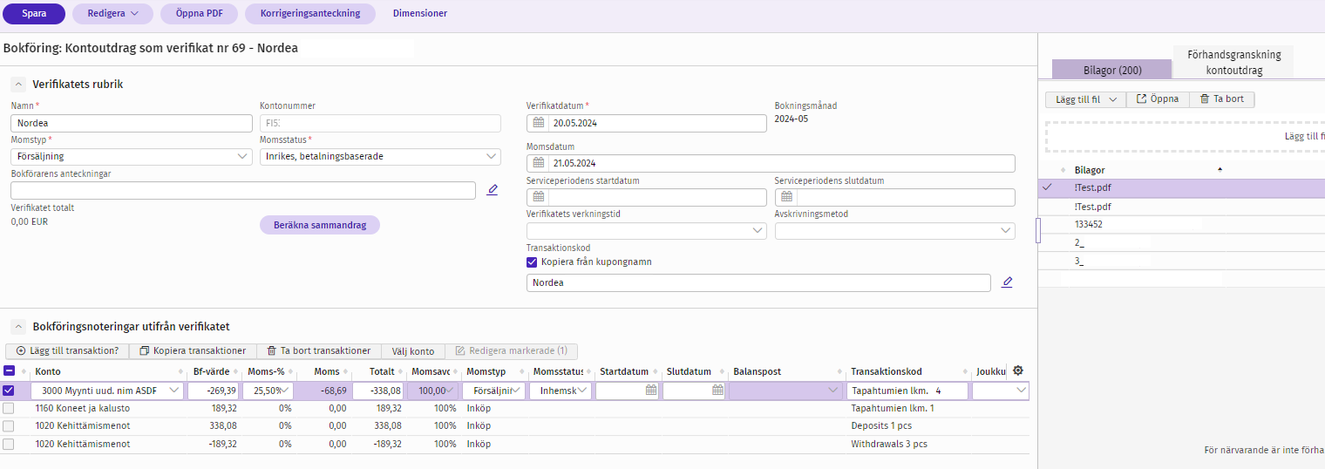Click pencil icon beside Bokförarens anteckningar

493,190
